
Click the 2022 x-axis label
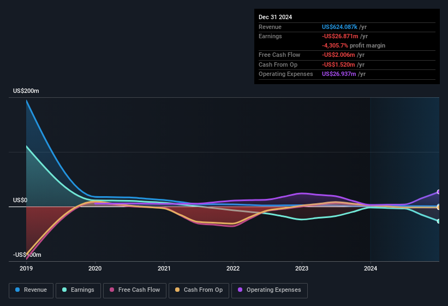pyautogui.click(x=233, y=268)
